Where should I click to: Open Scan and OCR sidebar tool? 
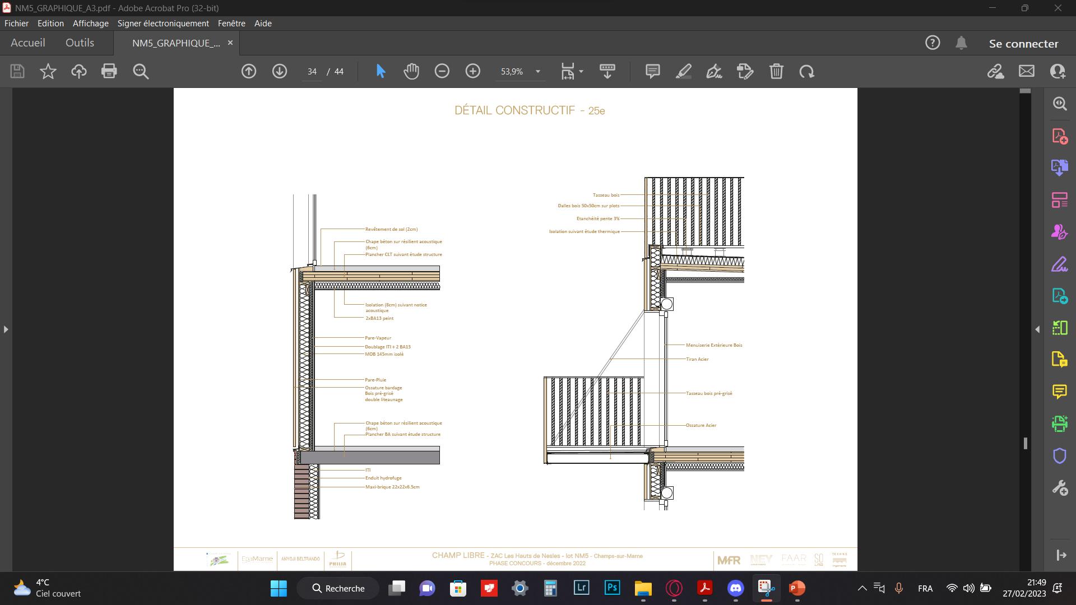tap(1060, 424)
